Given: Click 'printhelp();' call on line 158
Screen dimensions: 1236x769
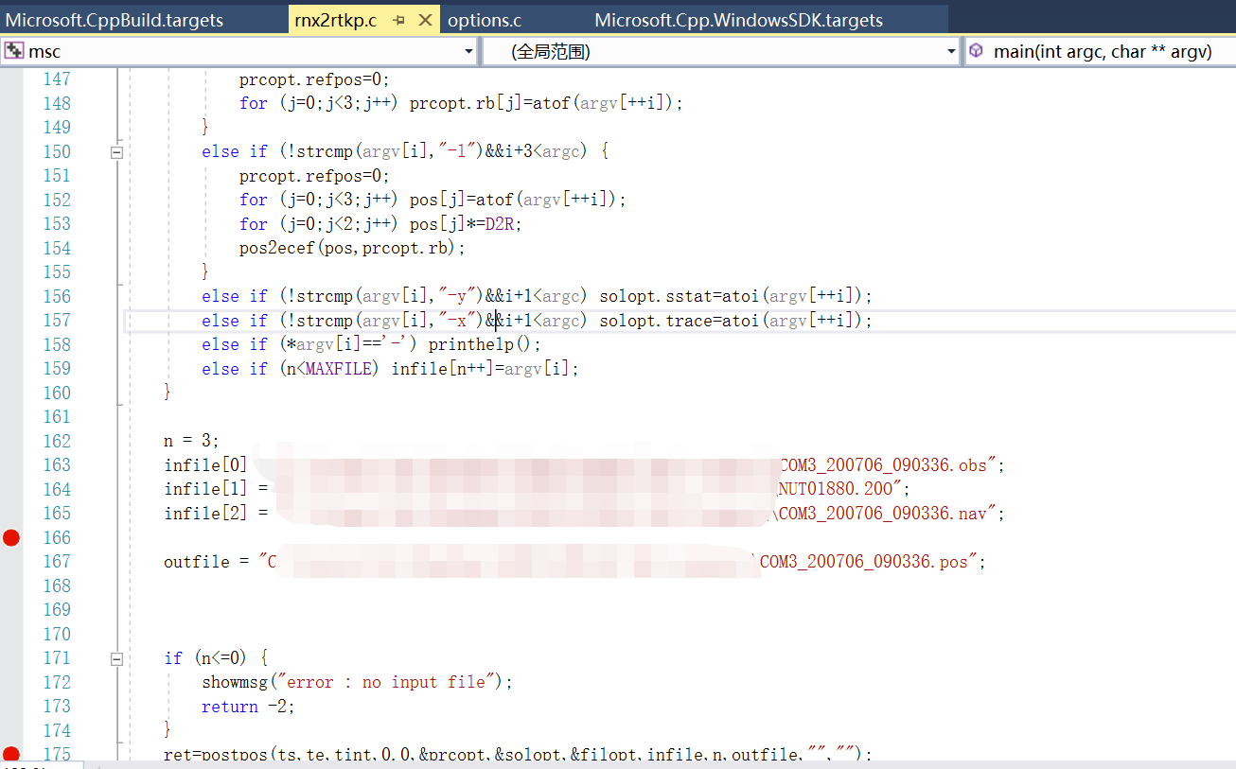Looking at the screenshot, I should coord(485,344).
